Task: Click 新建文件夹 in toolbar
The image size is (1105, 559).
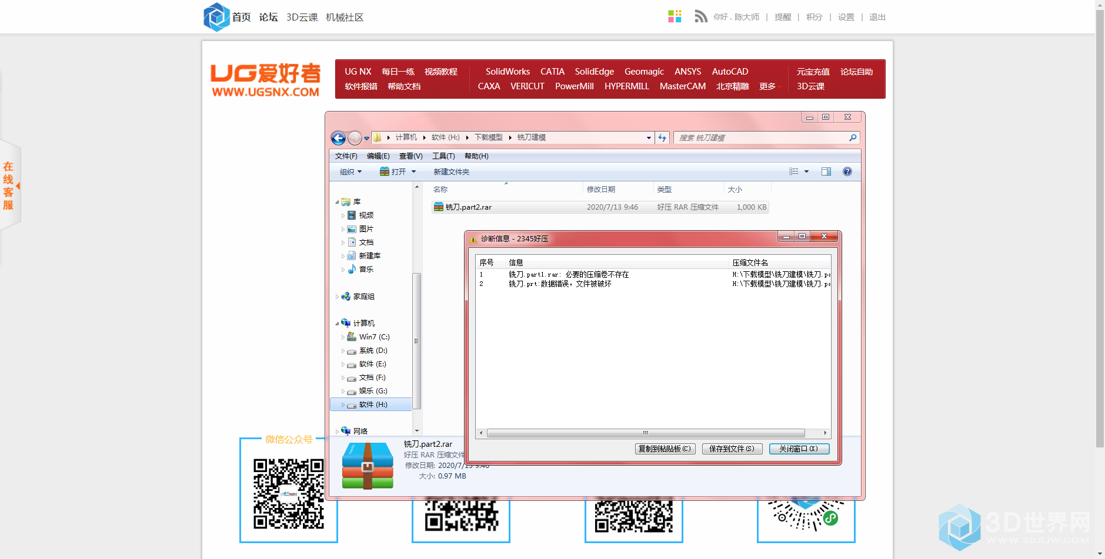Action: (451, 171)
